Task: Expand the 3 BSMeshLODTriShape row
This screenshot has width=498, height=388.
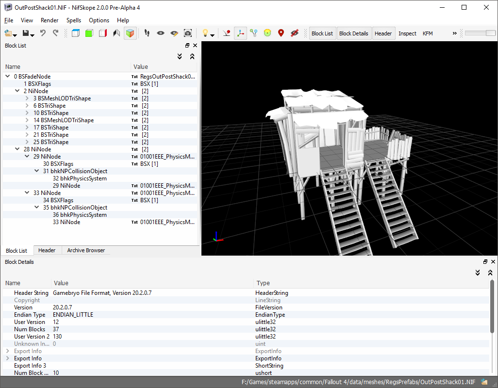Action: coord(27,98)
